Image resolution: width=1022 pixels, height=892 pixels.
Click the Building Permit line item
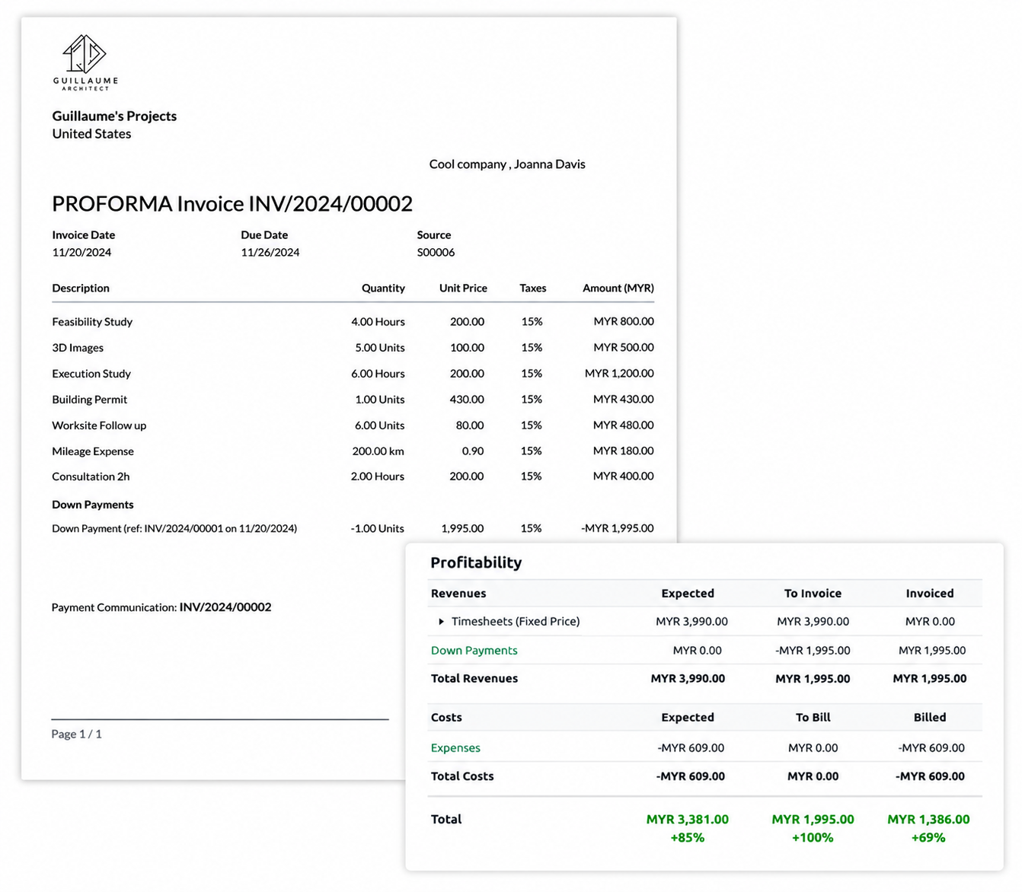89,400
